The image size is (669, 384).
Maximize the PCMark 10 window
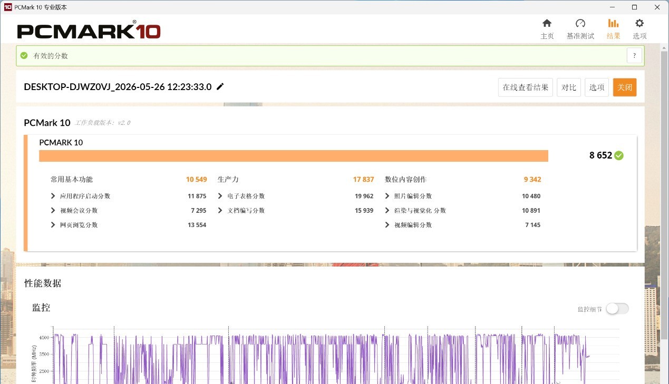634,7
